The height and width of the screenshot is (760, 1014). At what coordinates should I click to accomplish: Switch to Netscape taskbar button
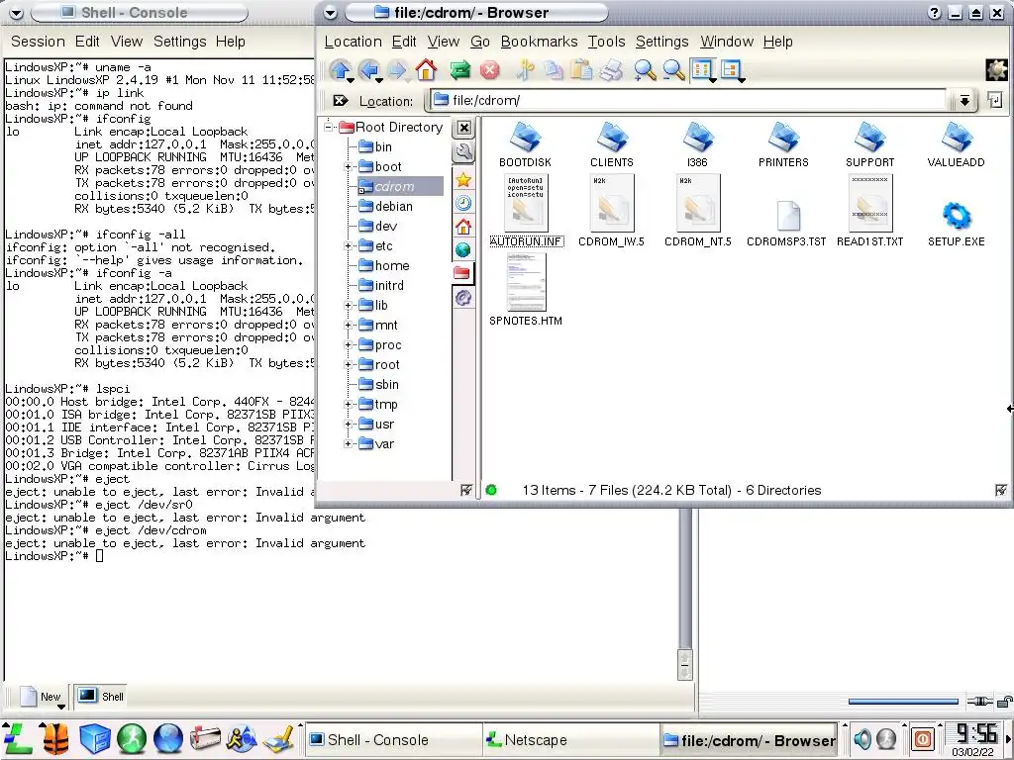569,740
